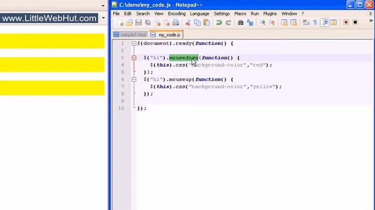
Task: Toggle Word Wrap icon
Action: (306, 23)
